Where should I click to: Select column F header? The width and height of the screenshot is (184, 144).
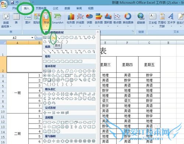click(127, 43)
